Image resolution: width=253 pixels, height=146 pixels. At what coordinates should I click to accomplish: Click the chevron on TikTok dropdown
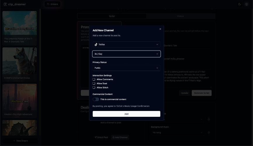pos(157,45)
